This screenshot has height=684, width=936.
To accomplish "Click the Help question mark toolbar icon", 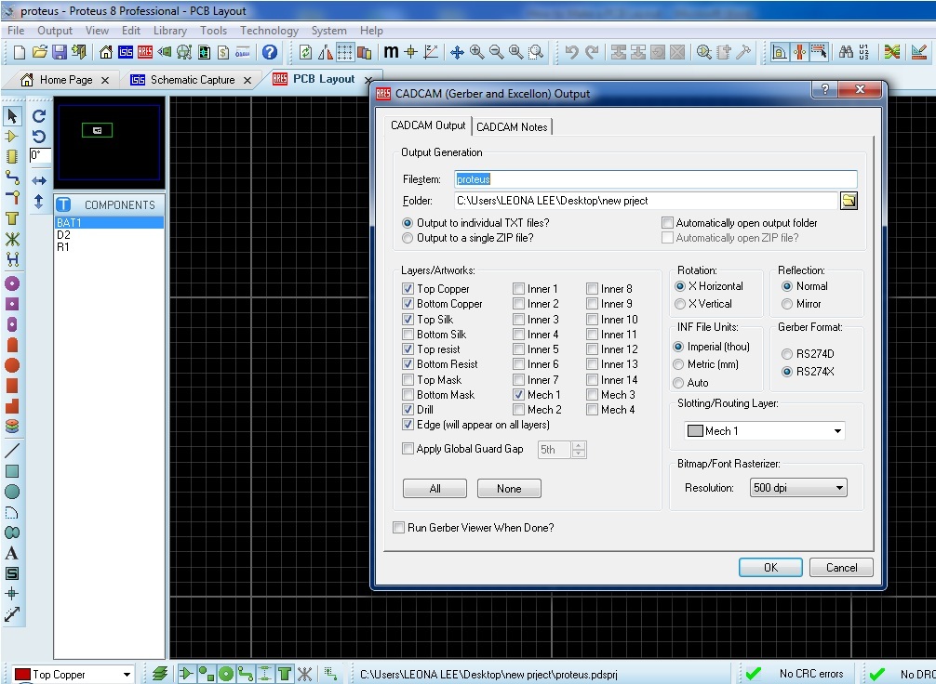I will pyautogui.click(x=270, y=53).
